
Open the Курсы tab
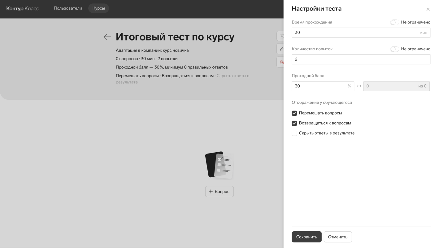point(98,8)
